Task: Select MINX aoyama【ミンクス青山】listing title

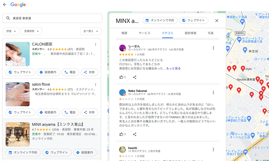Action: pyautogui.click(x=58, y=124)
